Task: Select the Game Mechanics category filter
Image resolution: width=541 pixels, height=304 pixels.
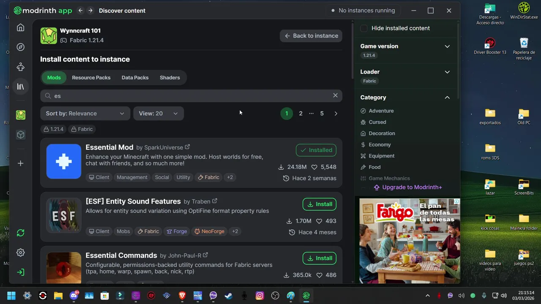Action: click(x=385, y=178)
